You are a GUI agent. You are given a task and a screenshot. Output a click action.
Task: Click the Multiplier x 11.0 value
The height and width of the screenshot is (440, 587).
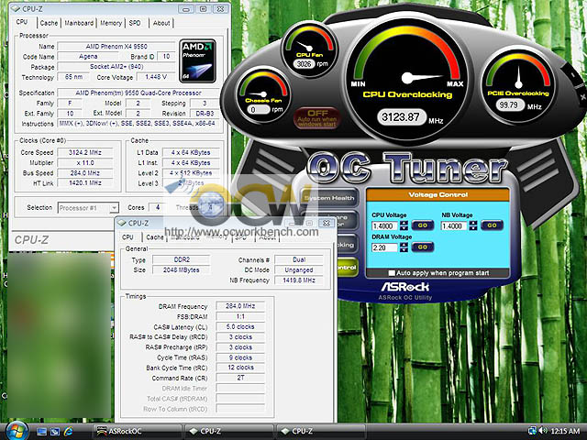click(85, 163)
